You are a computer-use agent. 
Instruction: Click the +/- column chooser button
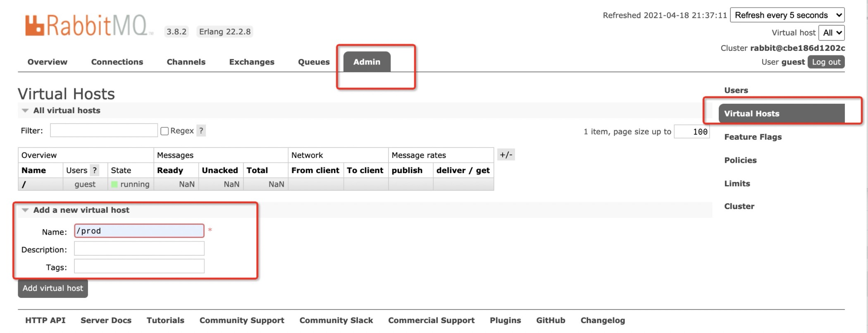click(x=506, y=155)
